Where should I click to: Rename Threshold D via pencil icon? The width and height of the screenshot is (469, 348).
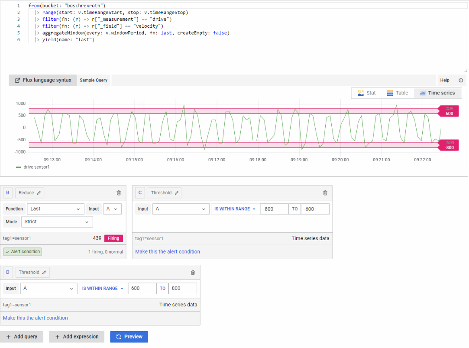44,273
